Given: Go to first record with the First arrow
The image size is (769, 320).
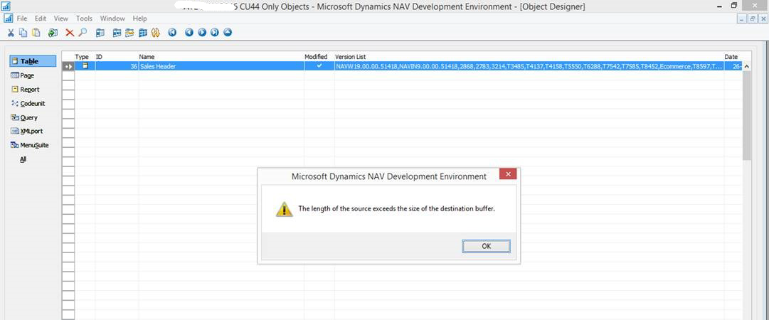Looking at the screenshot, I should 171,33.
